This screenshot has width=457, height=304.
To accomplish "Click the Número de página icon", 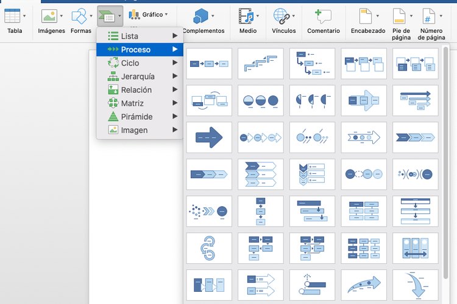I will (x=429, y=16).
